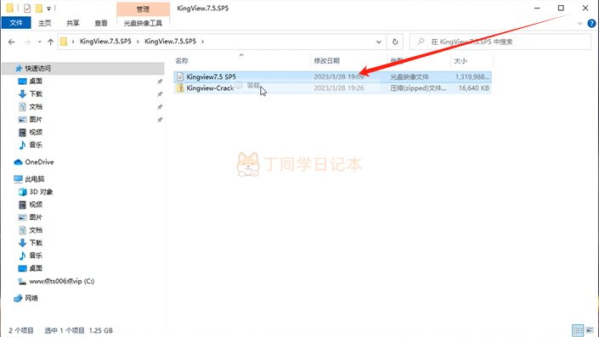This screenshot has height=337, width=599.
Task: Go up one folder level
Action: click(x=50, y=42)
